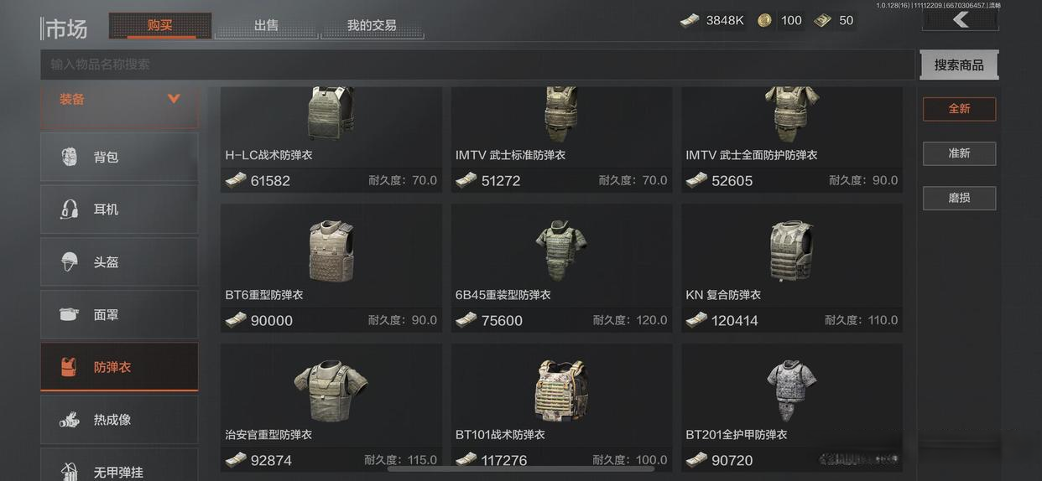
Task: Click the 搜索商品 search button
Action: (959, 65)
